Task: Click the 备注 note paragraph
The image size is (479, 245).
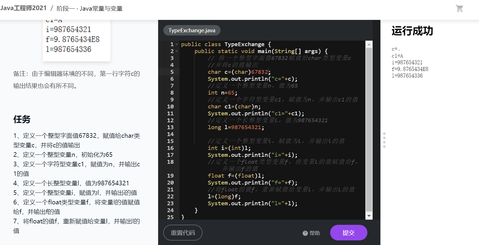Action: click(77, 80)
